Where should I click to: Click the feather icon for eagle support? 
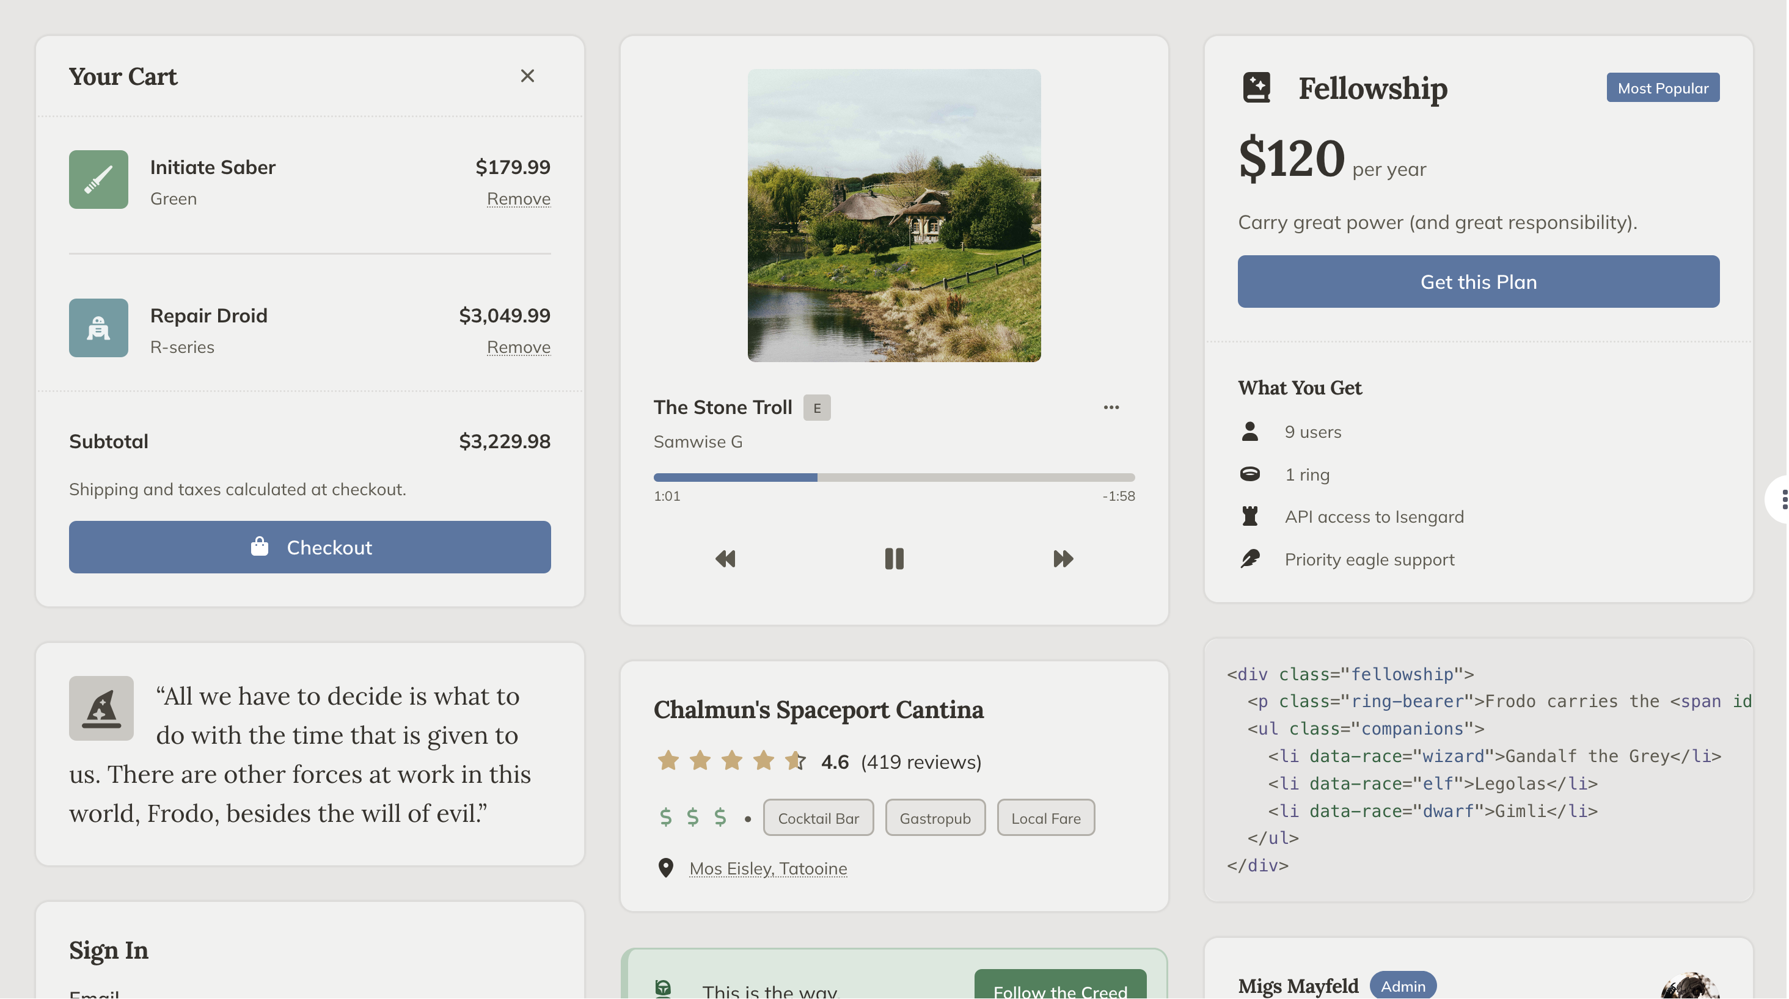pyautogui.click(x=1249, y=559)
